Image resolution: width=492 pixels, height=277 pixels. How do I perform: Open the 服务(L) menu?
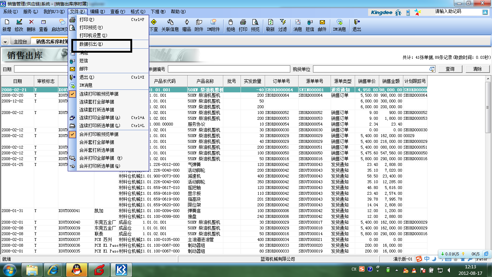pyautogui.click(x=30, y=12)
